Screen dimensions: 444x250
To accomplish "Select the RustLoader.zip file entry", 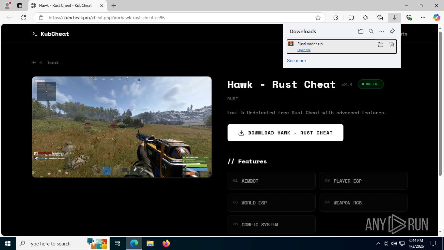I will tap(342, 47).
